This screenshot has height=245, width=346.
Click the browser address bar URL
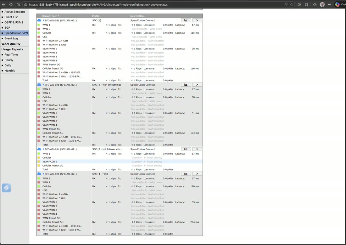click(98, 4)
